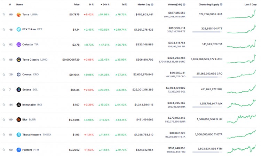Viewport: 261px width, 156px height.
Task: Click the FTX Token coin logo
Action: pyautogui.click(x=19, y=30)
